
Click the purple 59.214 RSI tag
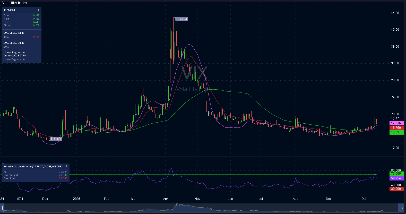[x=396, y=178]
